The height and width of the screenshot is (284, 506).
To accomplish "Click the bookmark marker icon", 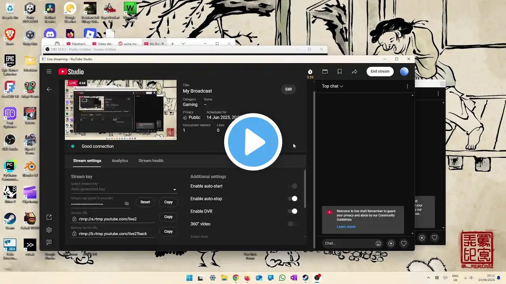I will tap(340, 71).
